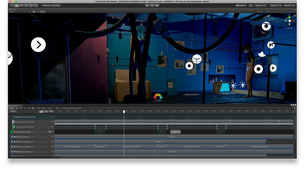Toggle scene audio in the Scene view
This screenshot has width=305, height=175.
[x=38, y=12]
